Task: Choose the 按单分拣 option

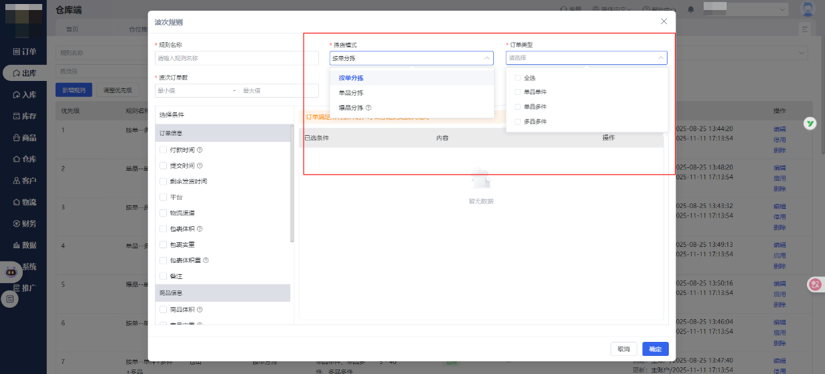Action: [x=351, y=78]
